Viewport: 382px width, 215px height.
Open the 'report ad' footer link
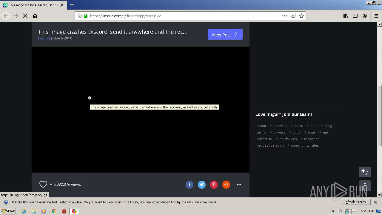click(x=312, y=139)
